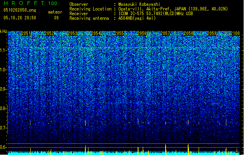The image size is (244, 155).
Task: Click the meteor echo below the 2058 marker
Action: point(188,122)
